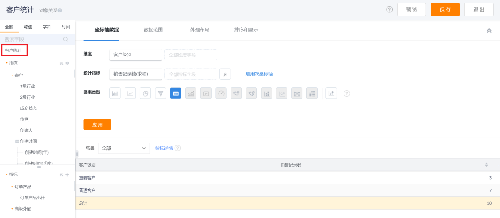Click the orange 保存 button
The image size is (500, 218).
tap(445, 10)
